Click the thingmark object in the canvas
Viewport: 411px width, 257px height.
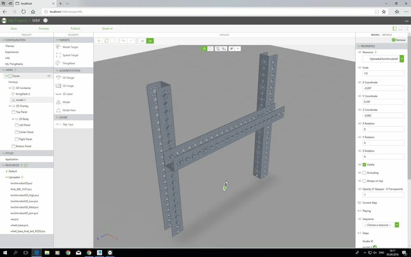point(225,187)
